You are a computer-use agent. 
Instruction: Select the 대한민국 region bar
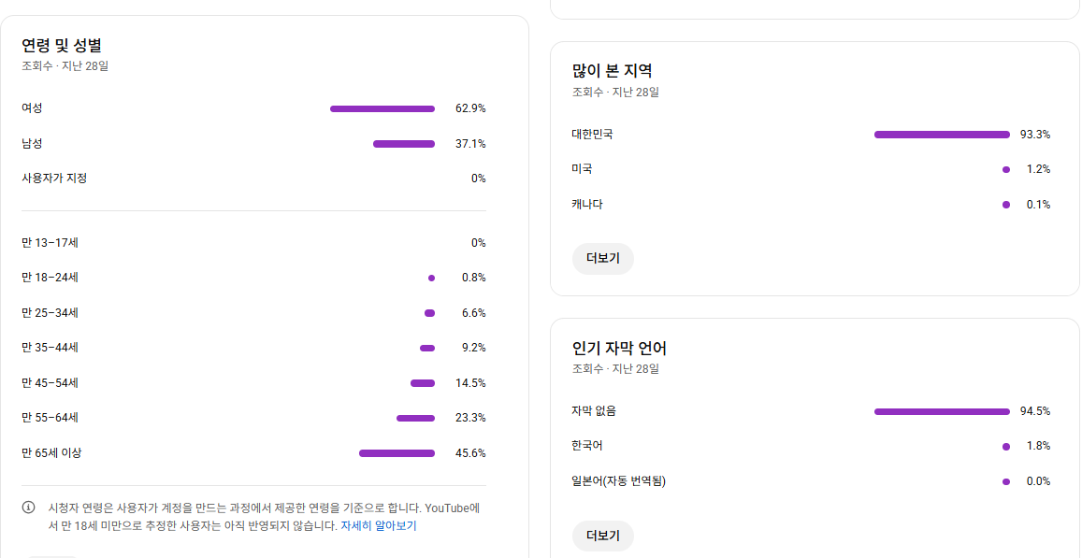(x=942, y=135)
